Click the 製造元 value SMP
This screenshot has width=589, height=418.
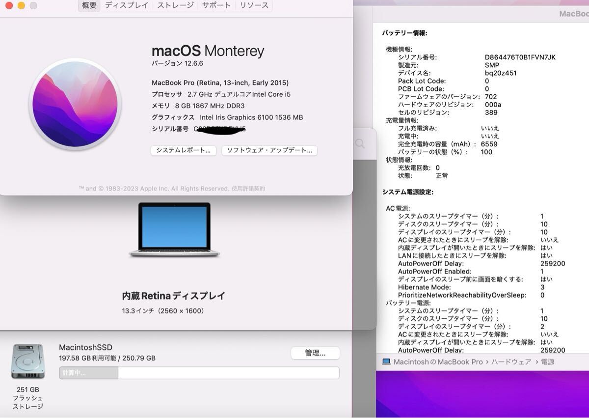tap(492, 65)
